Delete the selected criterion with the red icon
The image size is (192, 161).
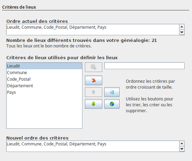[x=94, y=80]
